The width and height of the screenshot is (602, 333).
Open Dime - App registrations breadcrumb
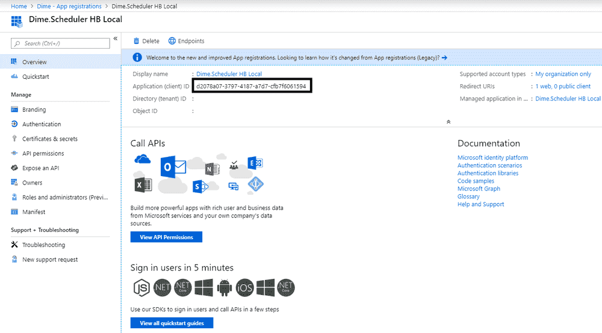click(69, 6)
